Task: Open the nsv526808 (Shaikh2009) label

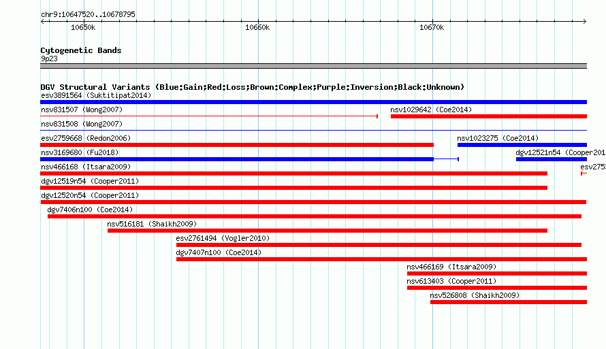Action: 475,295
